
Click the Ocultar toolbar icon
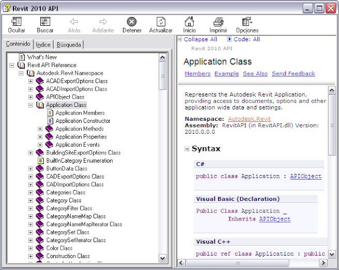tap(16, 22)
